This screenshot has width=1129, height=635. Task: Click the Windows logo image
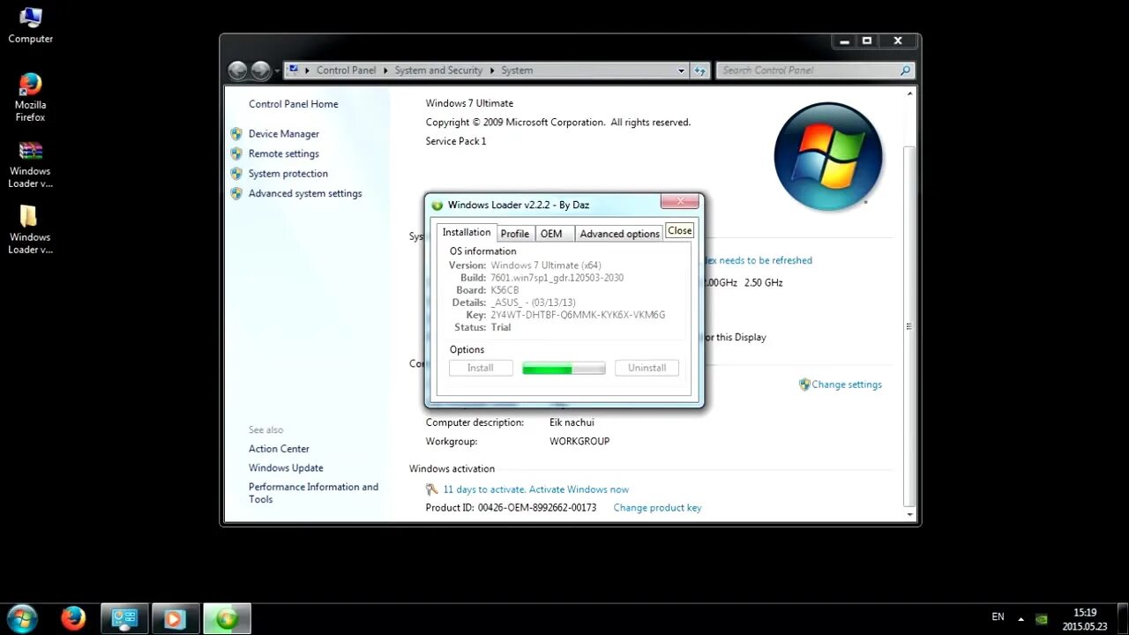coord(828,156)
